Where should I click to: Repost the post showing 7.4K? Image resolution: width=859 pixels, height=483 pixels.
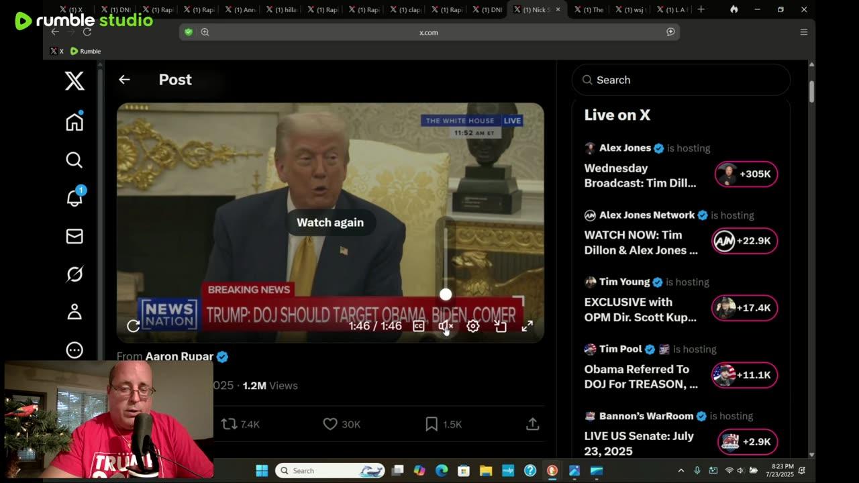pyautogui.click(x=240, y=424)
